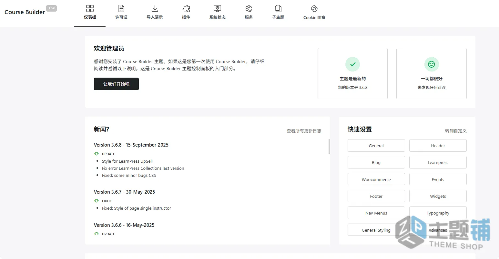Open Woocommerce quick setting
Screen dimensions: 499x259
[376, 179]
